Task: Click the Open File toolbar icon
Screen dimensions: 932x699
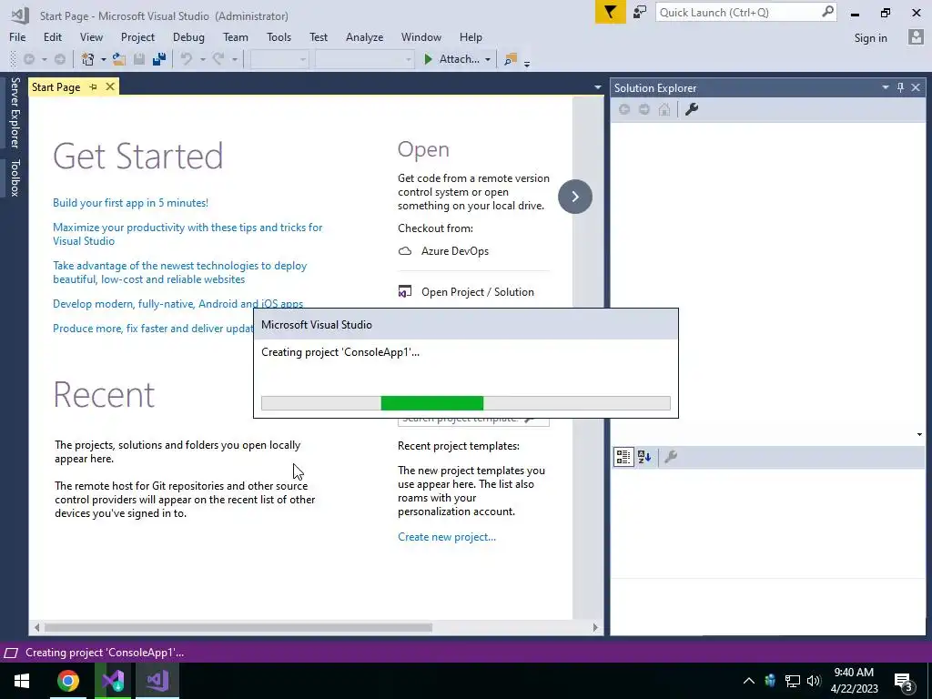Action: click(x=119, y=59)
